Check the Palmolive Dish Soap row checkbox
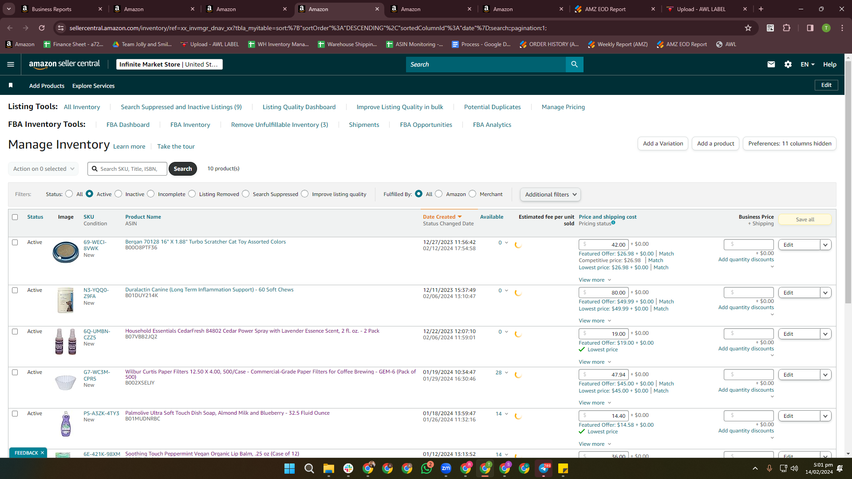 15,413
